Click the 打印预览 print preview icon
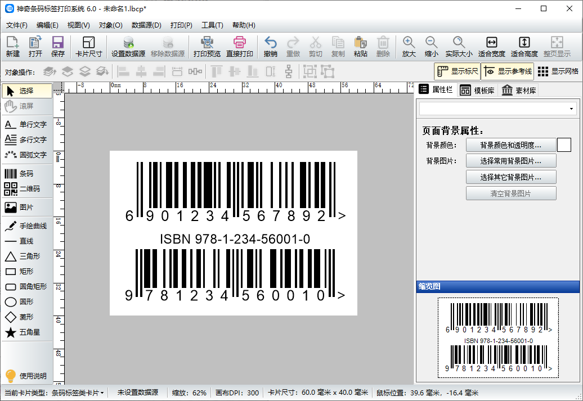The image size is (583, 401). coord(207,47)
